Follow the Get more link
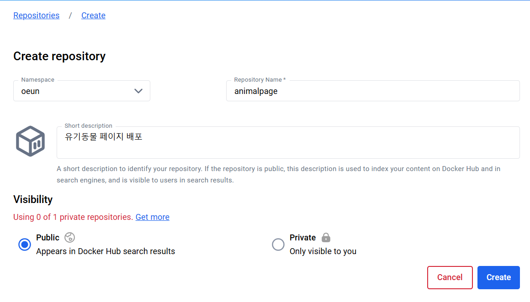This screenshot has height=302, width=530. (x=153, y=217)
